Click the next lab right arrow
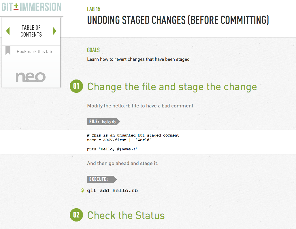296x229 pixels. [55, 31]
